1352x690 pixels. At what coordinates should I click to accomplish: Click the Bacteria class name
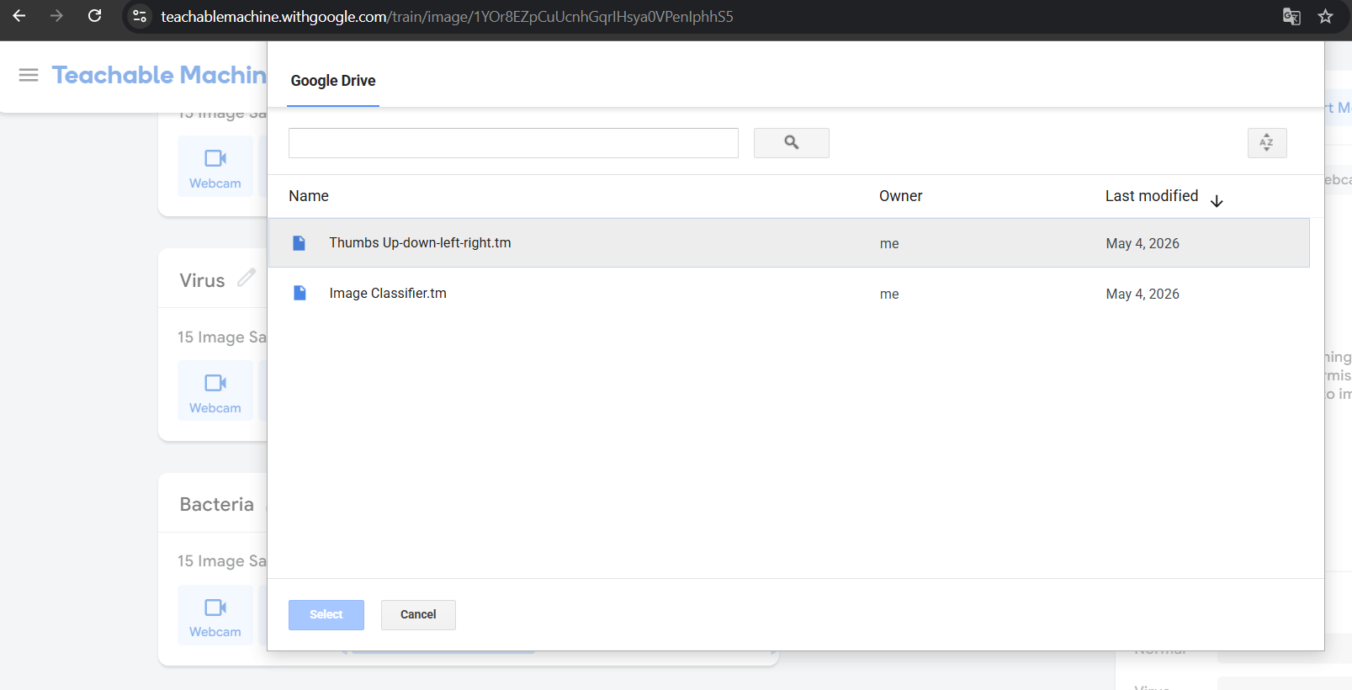pos(216,504)
